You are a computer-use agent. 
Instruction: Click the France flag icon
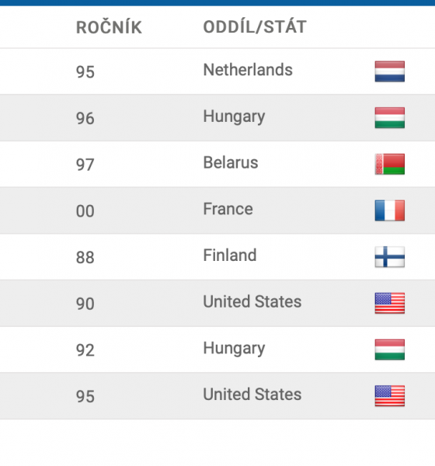point(389,210)
